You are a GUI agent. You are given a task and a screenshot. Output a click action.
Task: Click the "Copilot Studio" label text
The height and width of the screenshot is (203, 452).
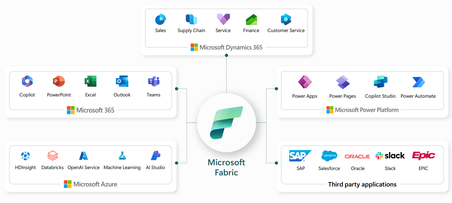[380, 96]
